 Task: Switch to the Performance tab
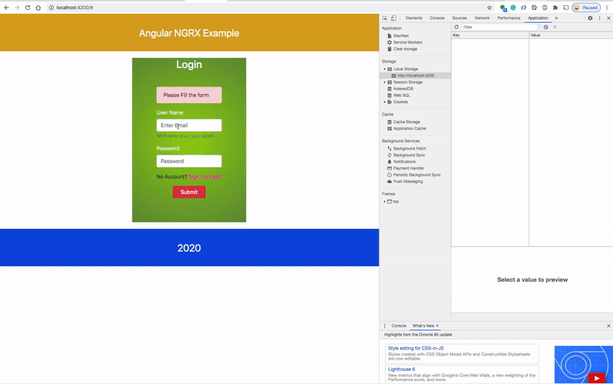509,18
